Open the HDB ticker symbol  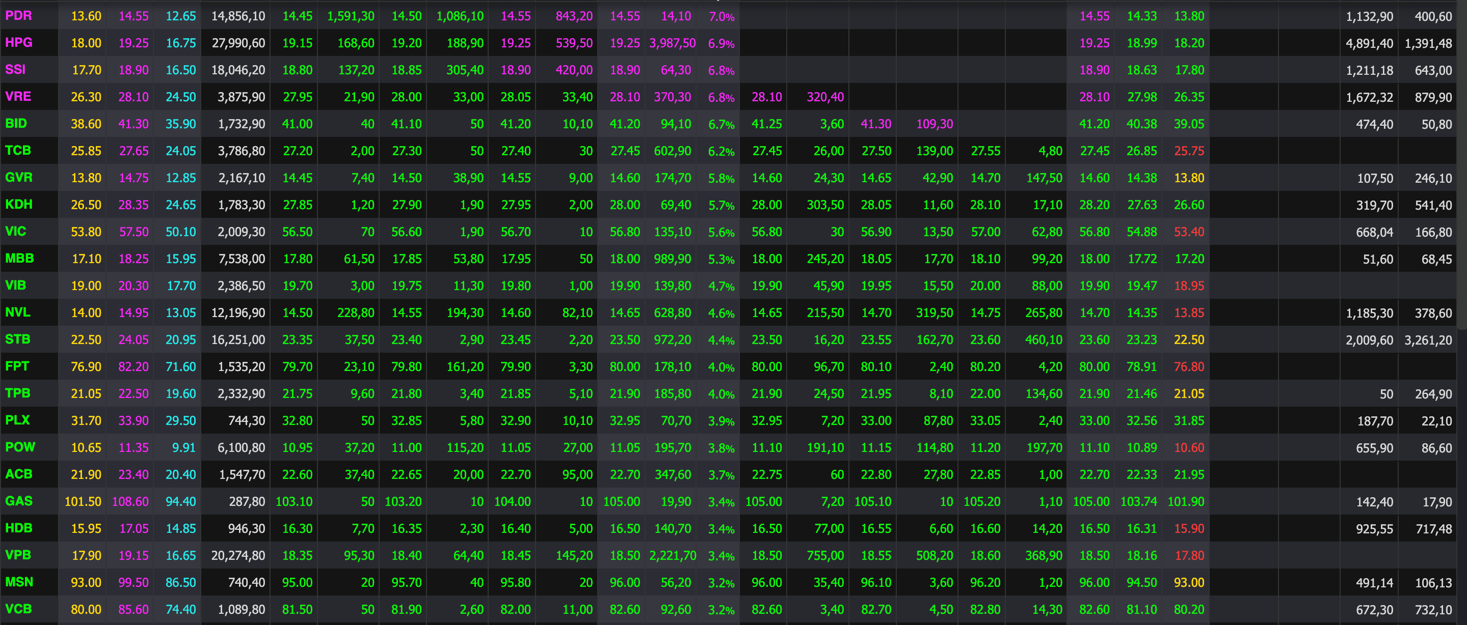coord(19,528)
